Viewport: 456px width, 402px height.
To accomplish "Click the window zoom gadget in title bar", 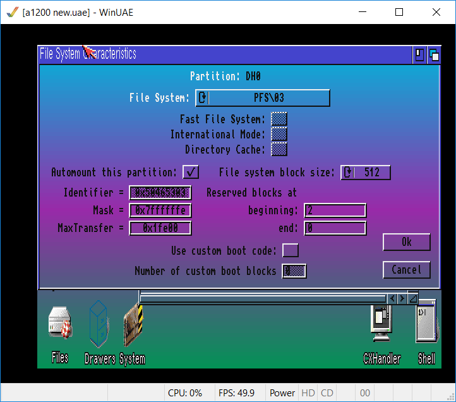I will click(x=420, y=54).
